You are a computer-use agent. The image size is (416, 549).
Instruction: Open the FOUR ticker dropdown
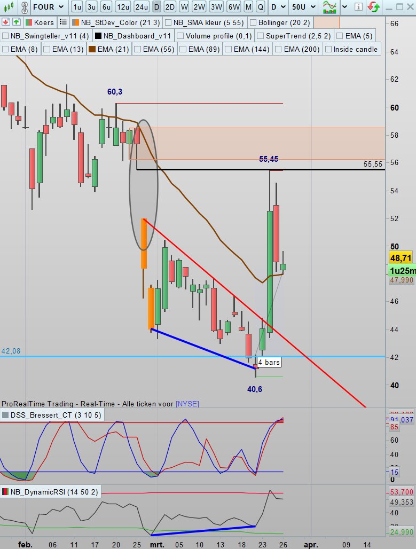tap(48, 7)
